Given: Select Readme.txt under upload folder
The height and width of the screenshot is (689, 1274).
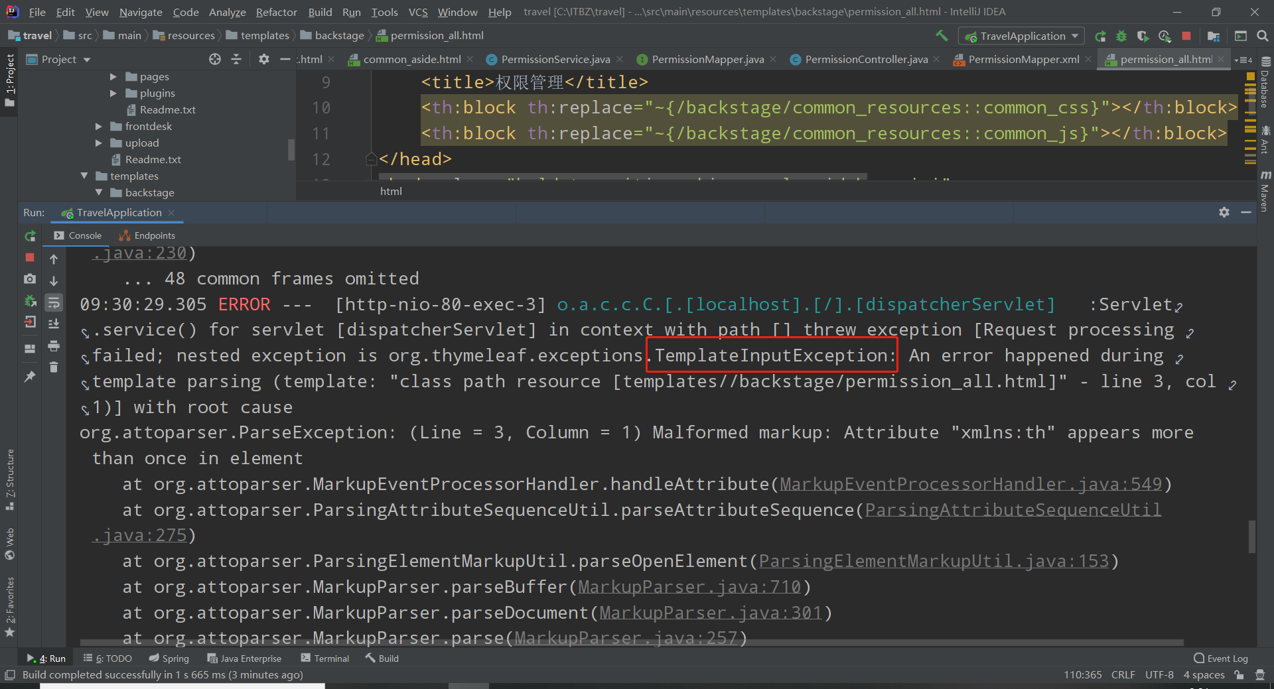Looking at the screenshot, I should click(153, 159).
